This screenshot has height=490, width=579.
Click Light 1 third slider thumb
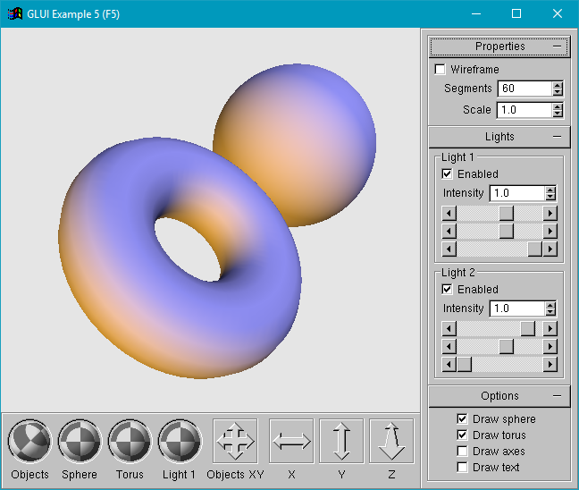click(x=534, y=249)
